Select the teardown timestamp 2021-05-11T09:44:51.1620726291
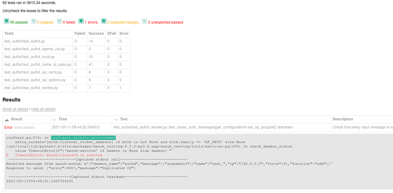 (x=40, y=181)
